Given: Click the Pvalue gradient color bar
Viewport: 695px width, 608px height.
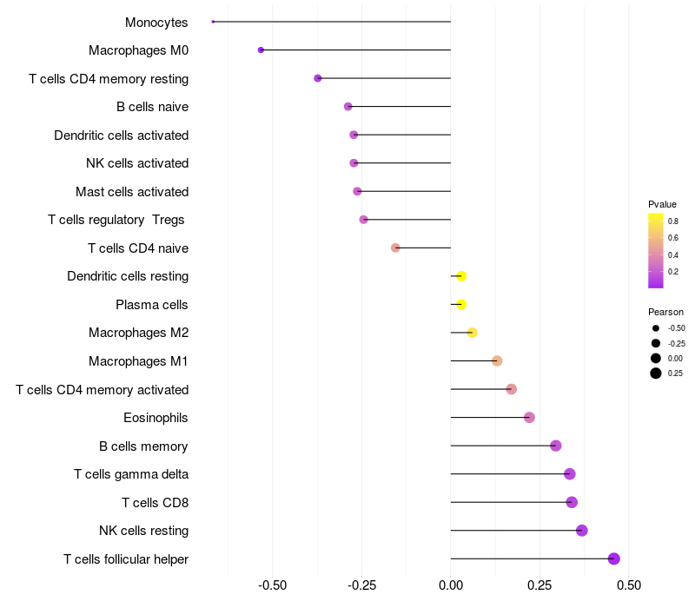Looking at the screenshot, I should coord(656,250).
